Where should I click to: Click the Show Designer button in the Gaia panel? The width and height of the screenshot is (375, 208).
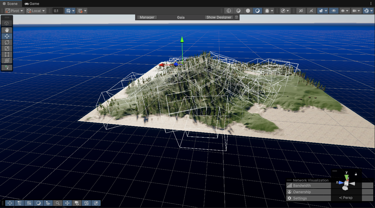coord(219,17)
